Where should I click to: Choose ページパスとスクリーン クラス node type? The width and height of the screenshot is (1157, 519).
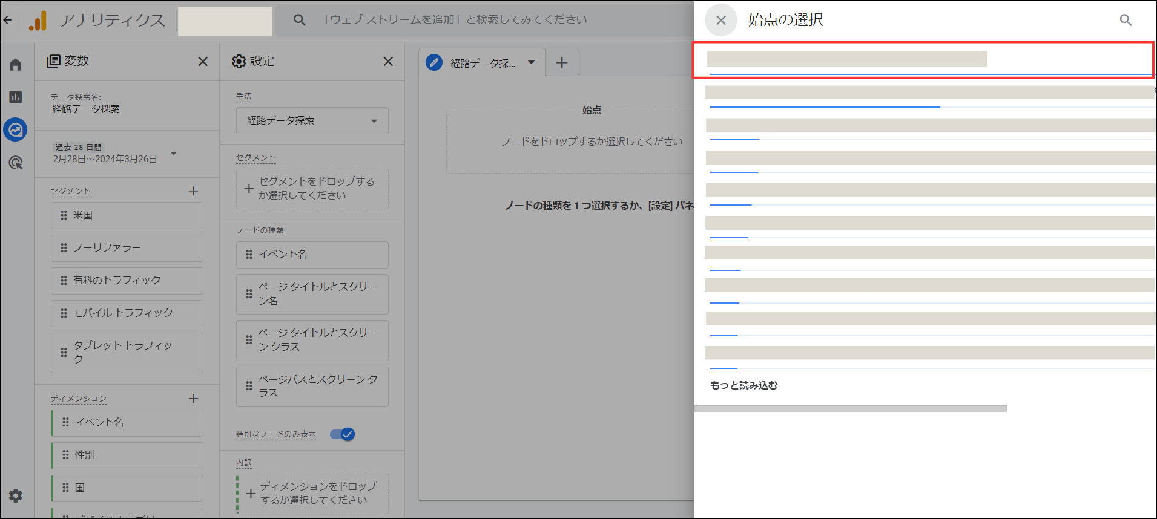point(312,387)
